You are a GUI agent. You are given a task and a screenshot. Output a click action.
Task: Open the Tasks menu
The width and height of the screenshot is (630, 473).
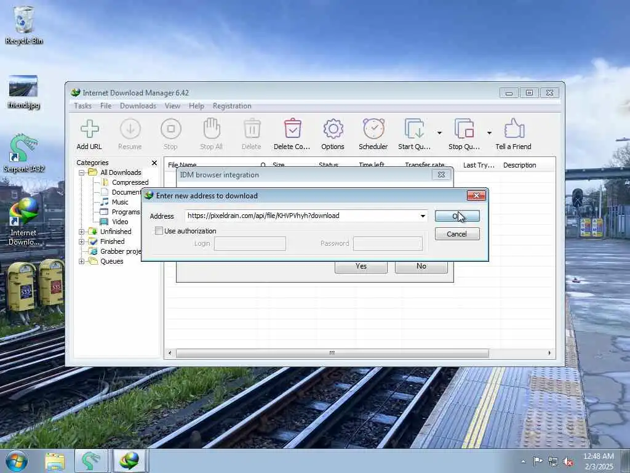[x=83, y=106]
